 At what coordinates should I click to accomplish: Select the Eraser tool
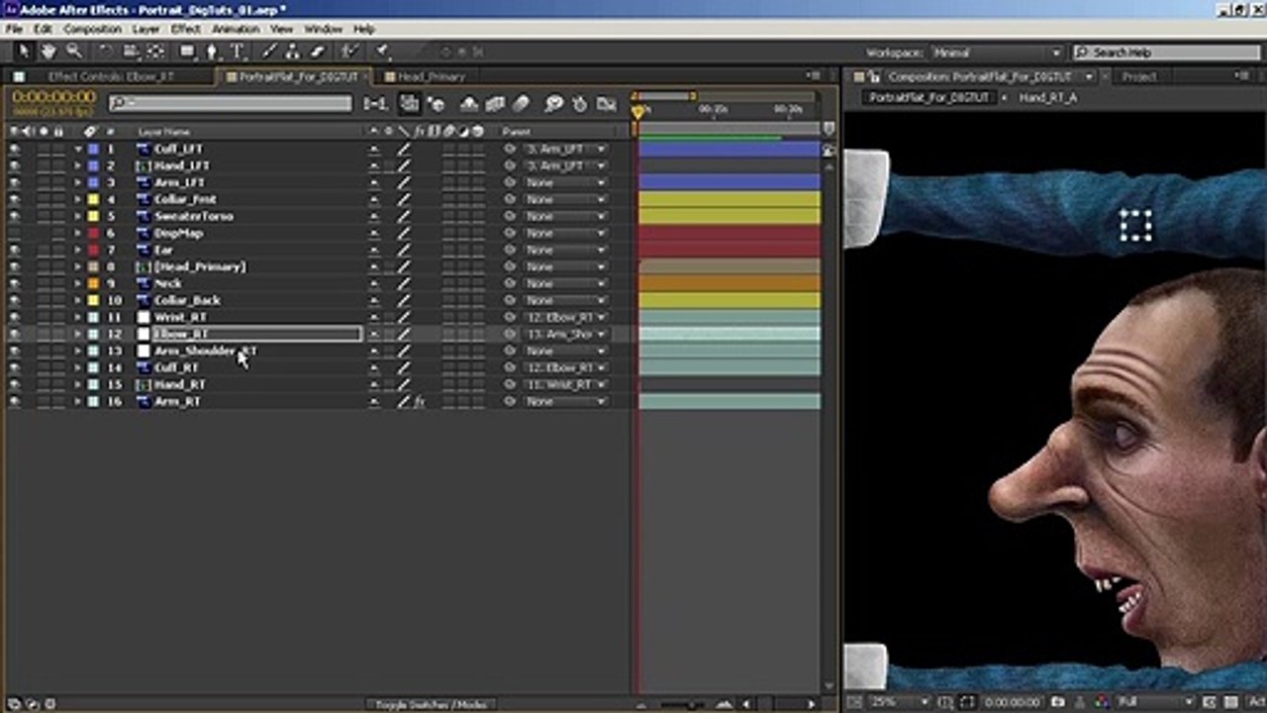pos(318,51)
